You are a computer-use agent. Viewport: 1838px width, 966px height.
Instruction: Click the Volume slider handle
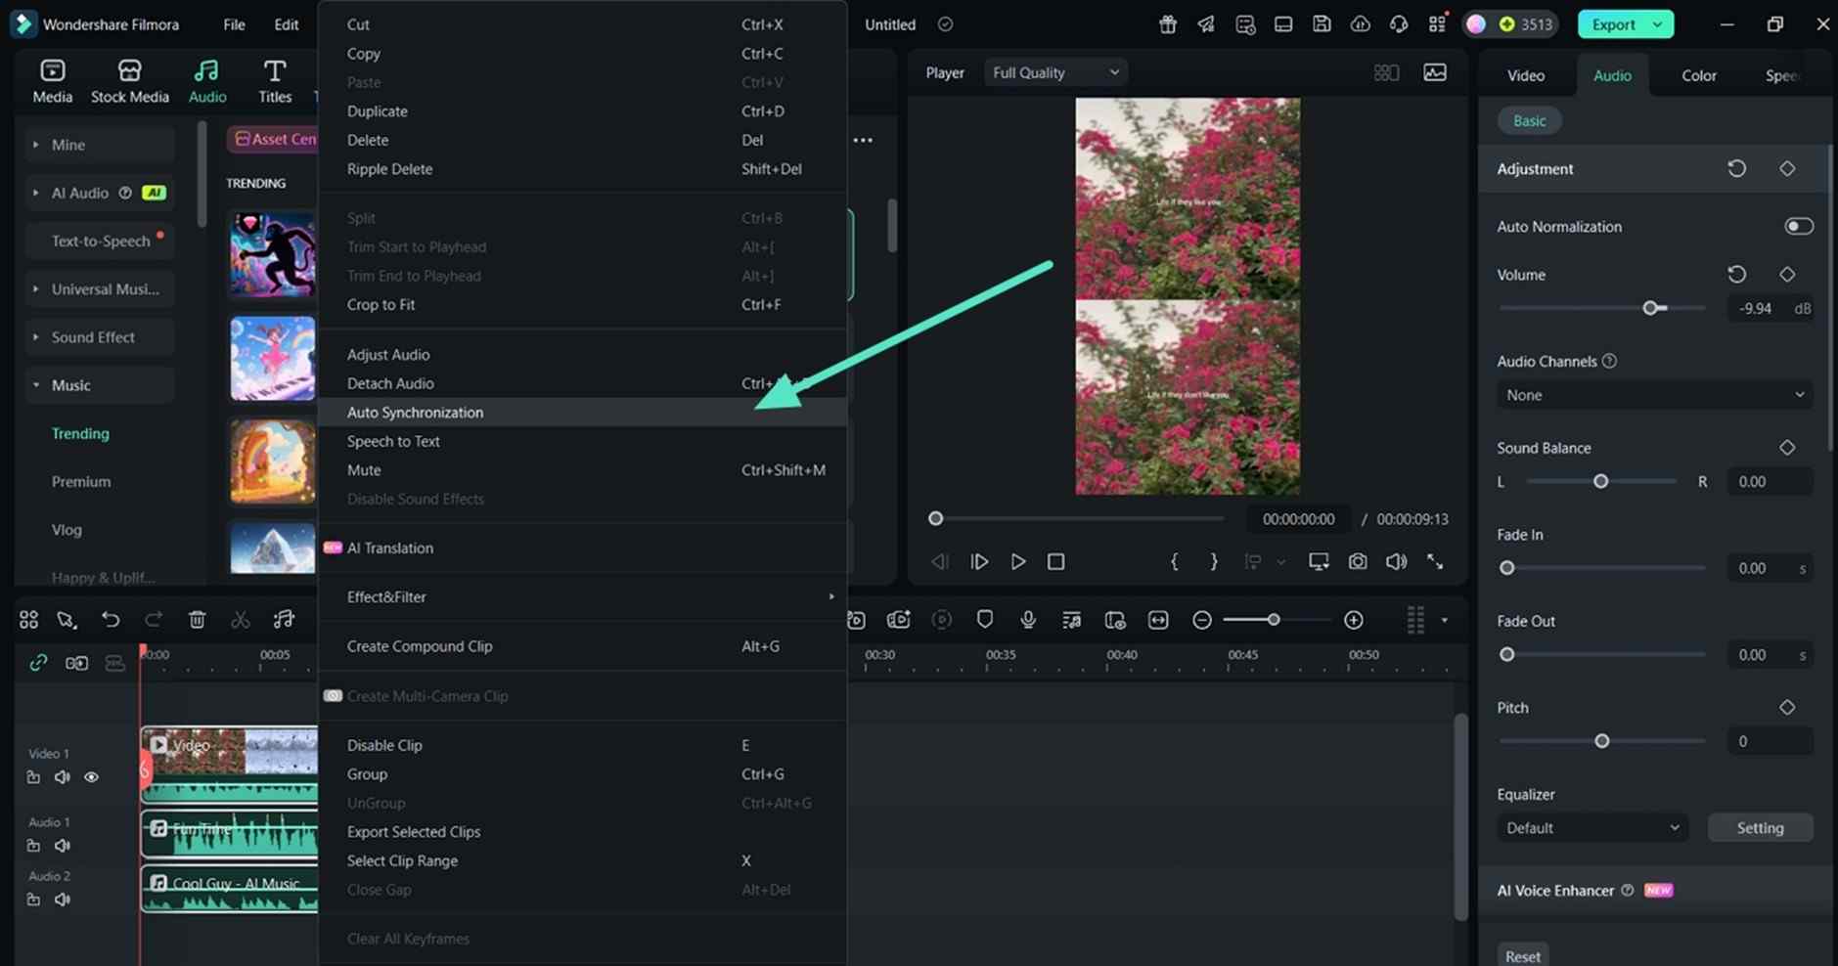[x=1650, y=308]
